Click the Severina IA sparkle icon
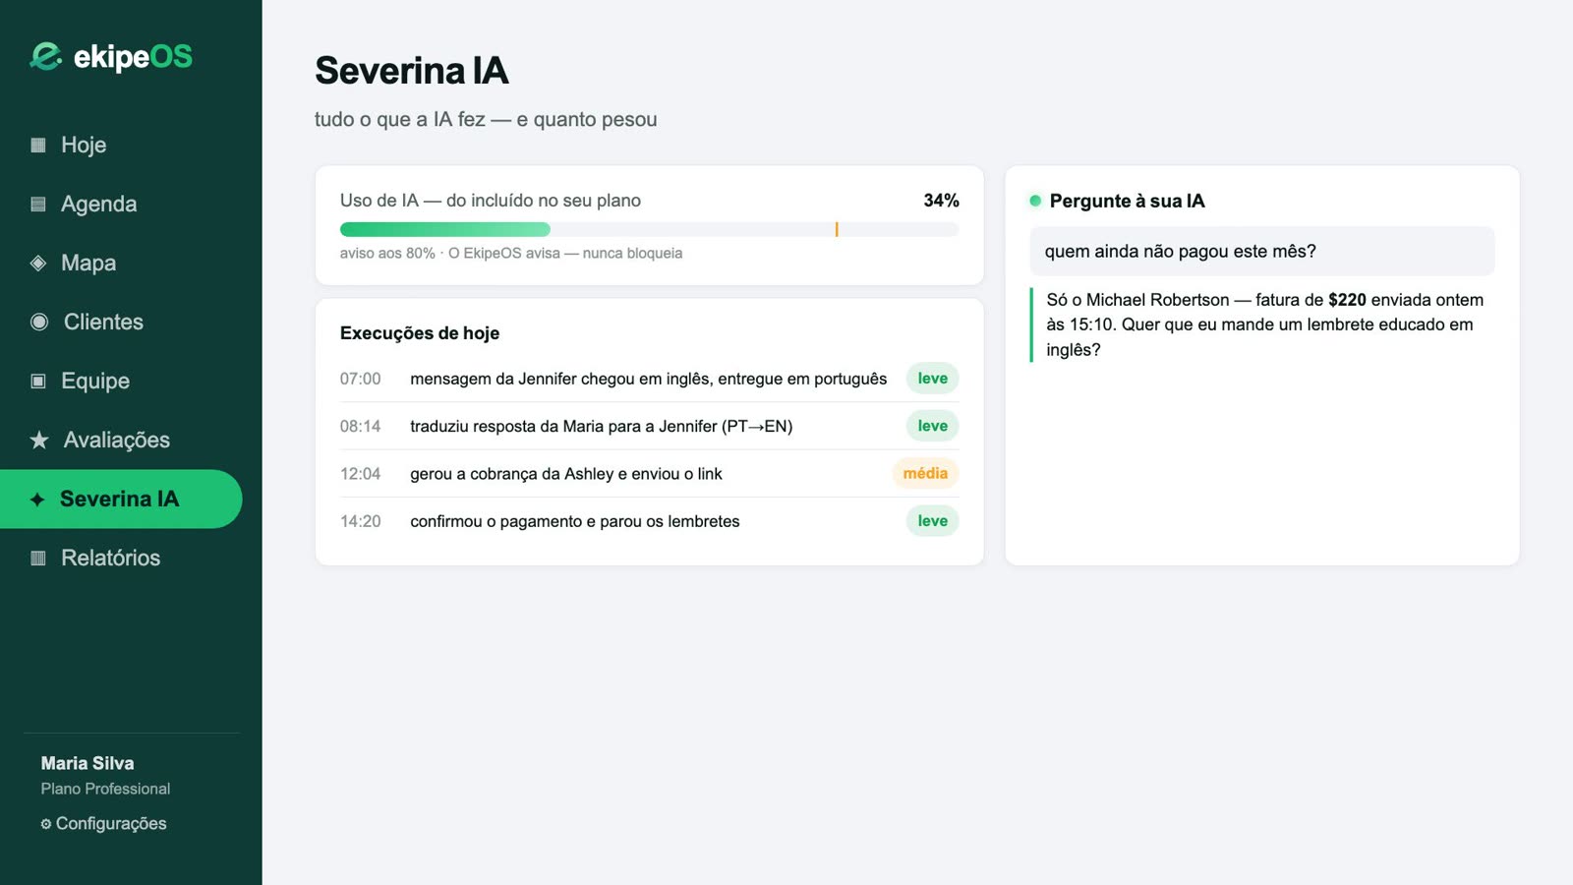The image size is (1573, 885). (37, 500)
